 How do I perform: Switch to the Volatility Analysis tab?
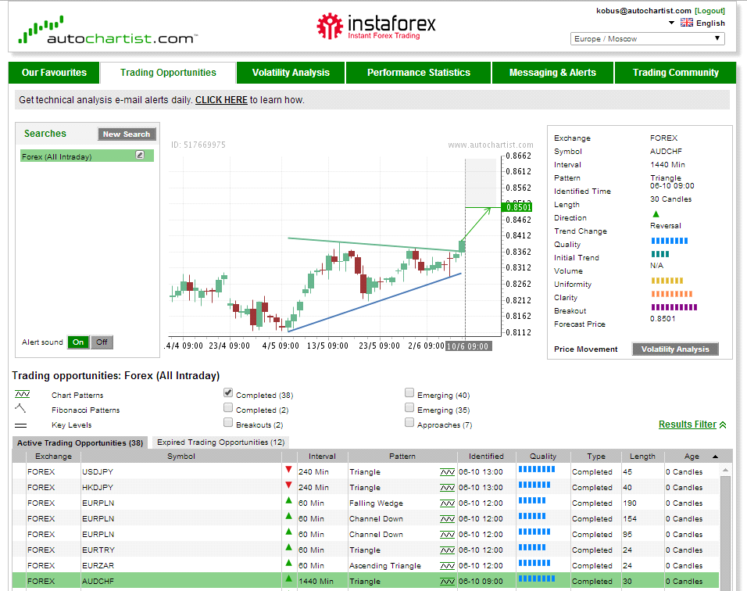pos(291,73)
